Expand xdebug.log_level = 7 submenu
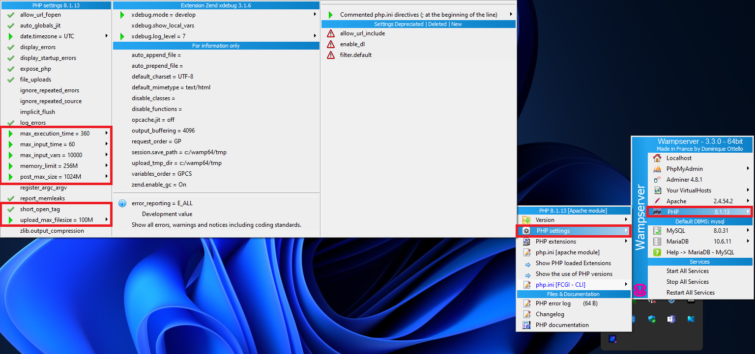This screenshot has height=354, width=755. point(216,36)
